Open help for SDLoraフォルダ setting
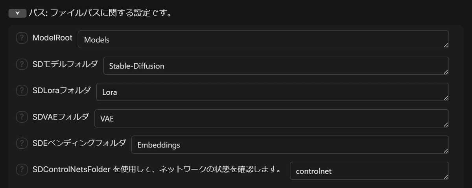 [x=22, y=90]
